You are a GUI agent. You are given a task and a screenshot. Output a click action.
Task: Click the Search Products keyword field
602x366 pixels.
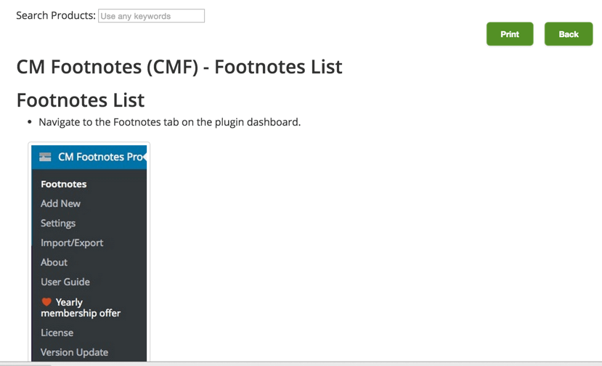click(151, 16)
